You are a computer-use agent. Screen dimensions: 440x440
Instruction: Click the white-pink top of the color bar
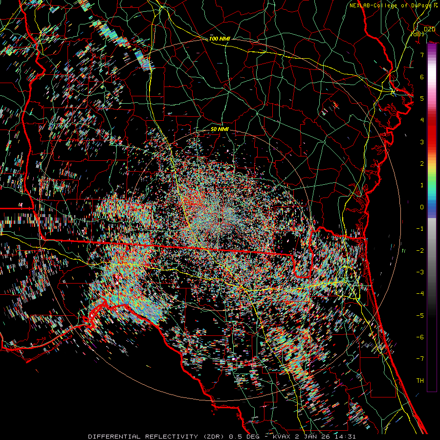coord(432,76)
